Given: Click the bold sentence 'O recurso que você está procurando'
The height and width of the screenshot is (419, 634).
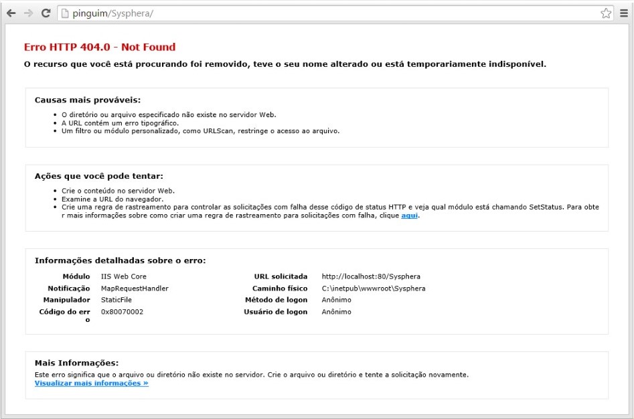Looking at the screenshot, I should 285,64.
